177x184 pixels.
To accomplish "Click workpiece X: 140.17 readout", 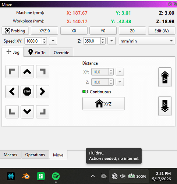I will 77,22.
